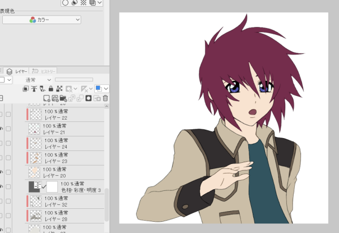Image resolution: width=339 pixels, height=233 pixels.
Task: Set layer as reference with lighthouse icon
Action: point(34,89)
